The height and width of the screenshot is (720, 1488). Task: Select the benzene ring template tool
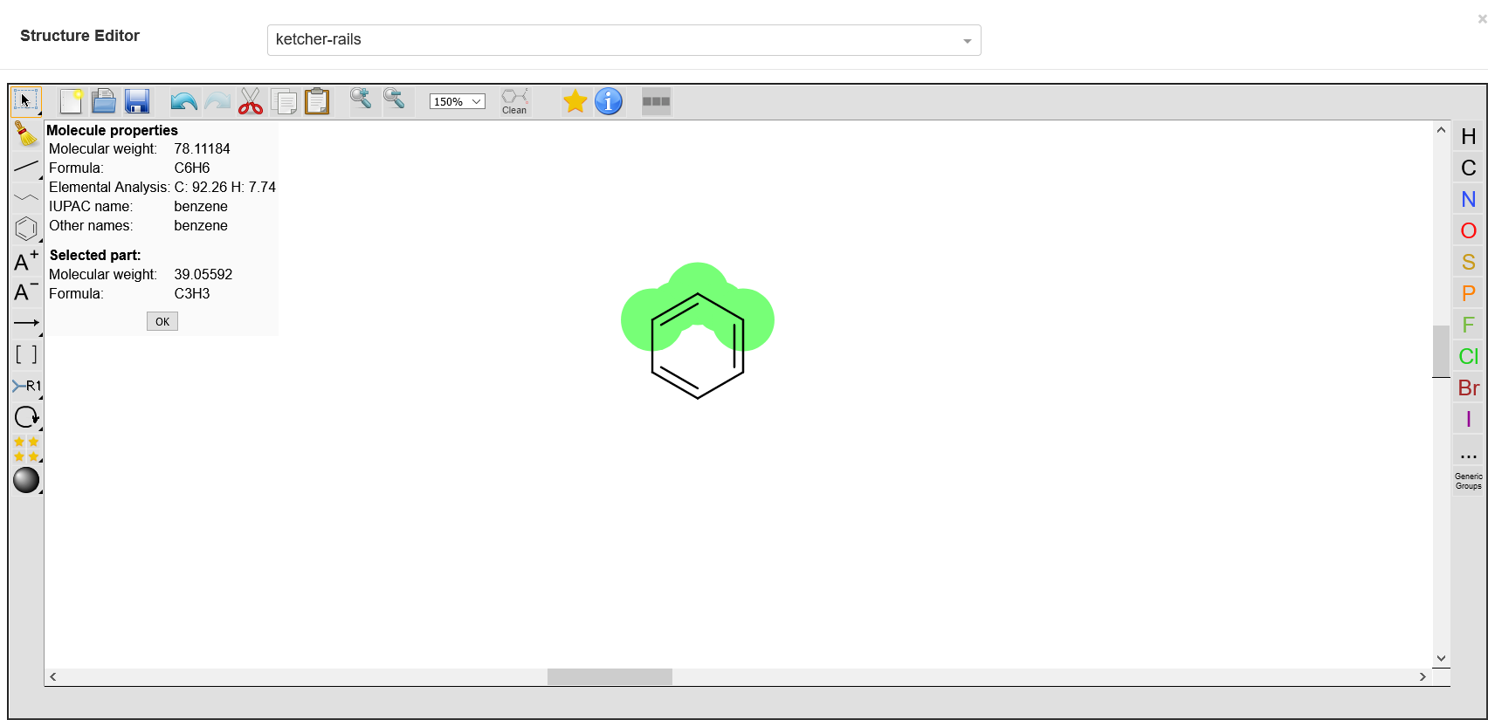pyautogui.click(x=25, y=229)
